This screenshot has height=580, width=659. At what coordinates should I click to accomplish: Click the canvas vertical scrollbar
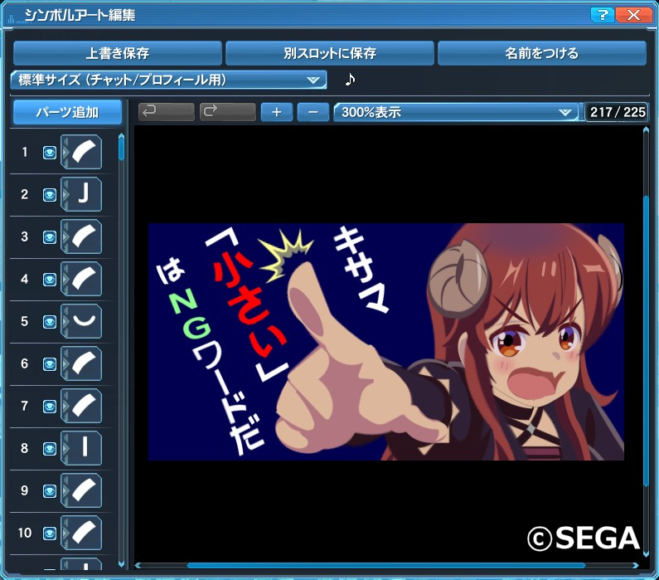click(x=646, y=342)
